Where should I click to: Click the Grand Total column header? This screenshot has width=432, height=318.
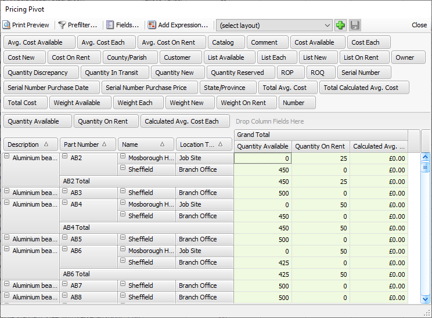pyautogui.click(x=321, y=135)
